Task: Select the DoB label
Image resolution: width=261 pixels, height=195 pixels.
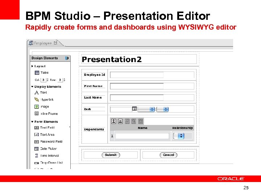Action: [x=88, y=109]
